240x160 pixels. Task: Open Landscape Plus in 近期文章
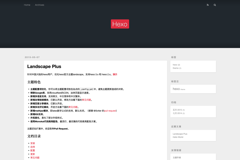point(180,134)
